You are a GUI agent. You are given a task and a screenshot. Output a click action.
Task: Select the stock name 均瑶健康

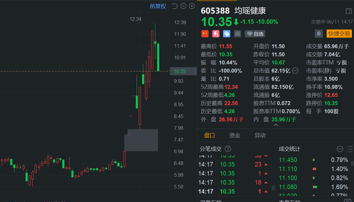coord(250,11)
